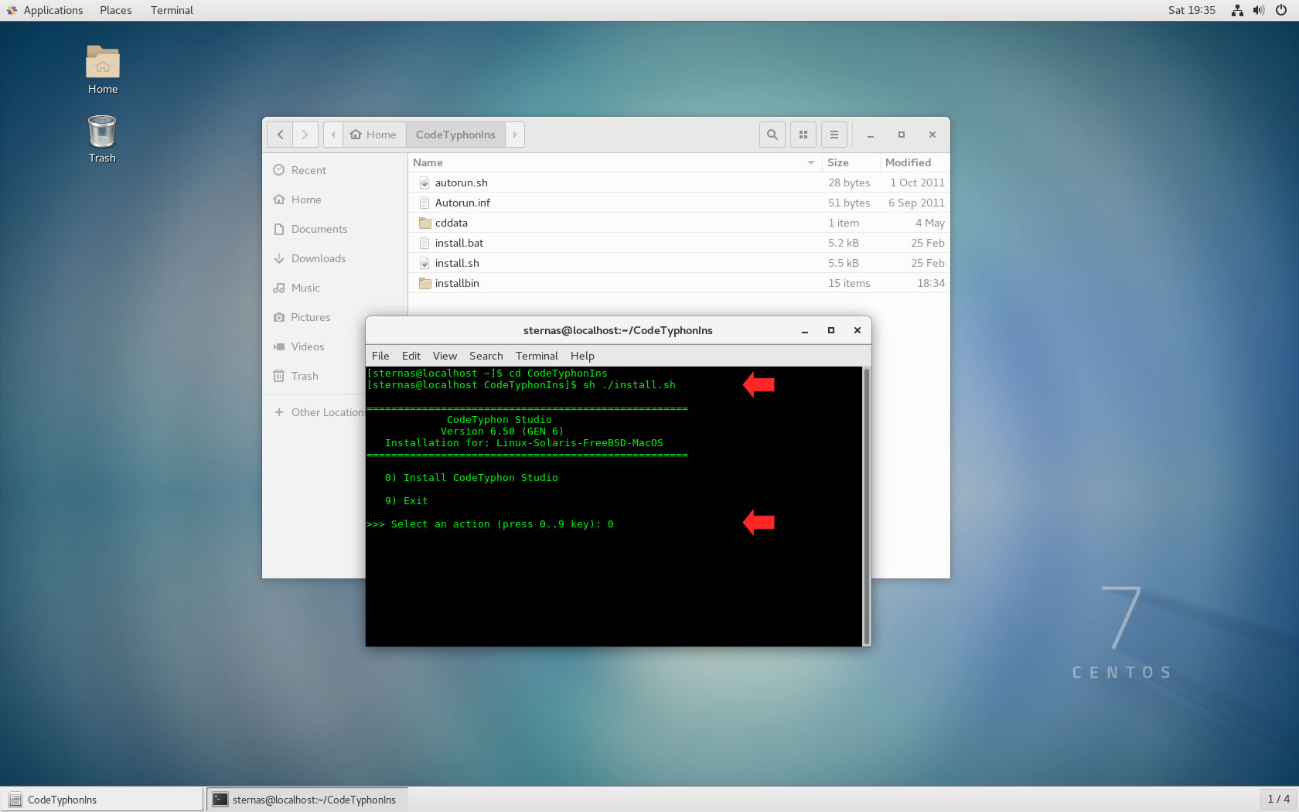Click the 15 items size cell
Viewport: 1299px width, 812px height.
(x=849, y=283)
